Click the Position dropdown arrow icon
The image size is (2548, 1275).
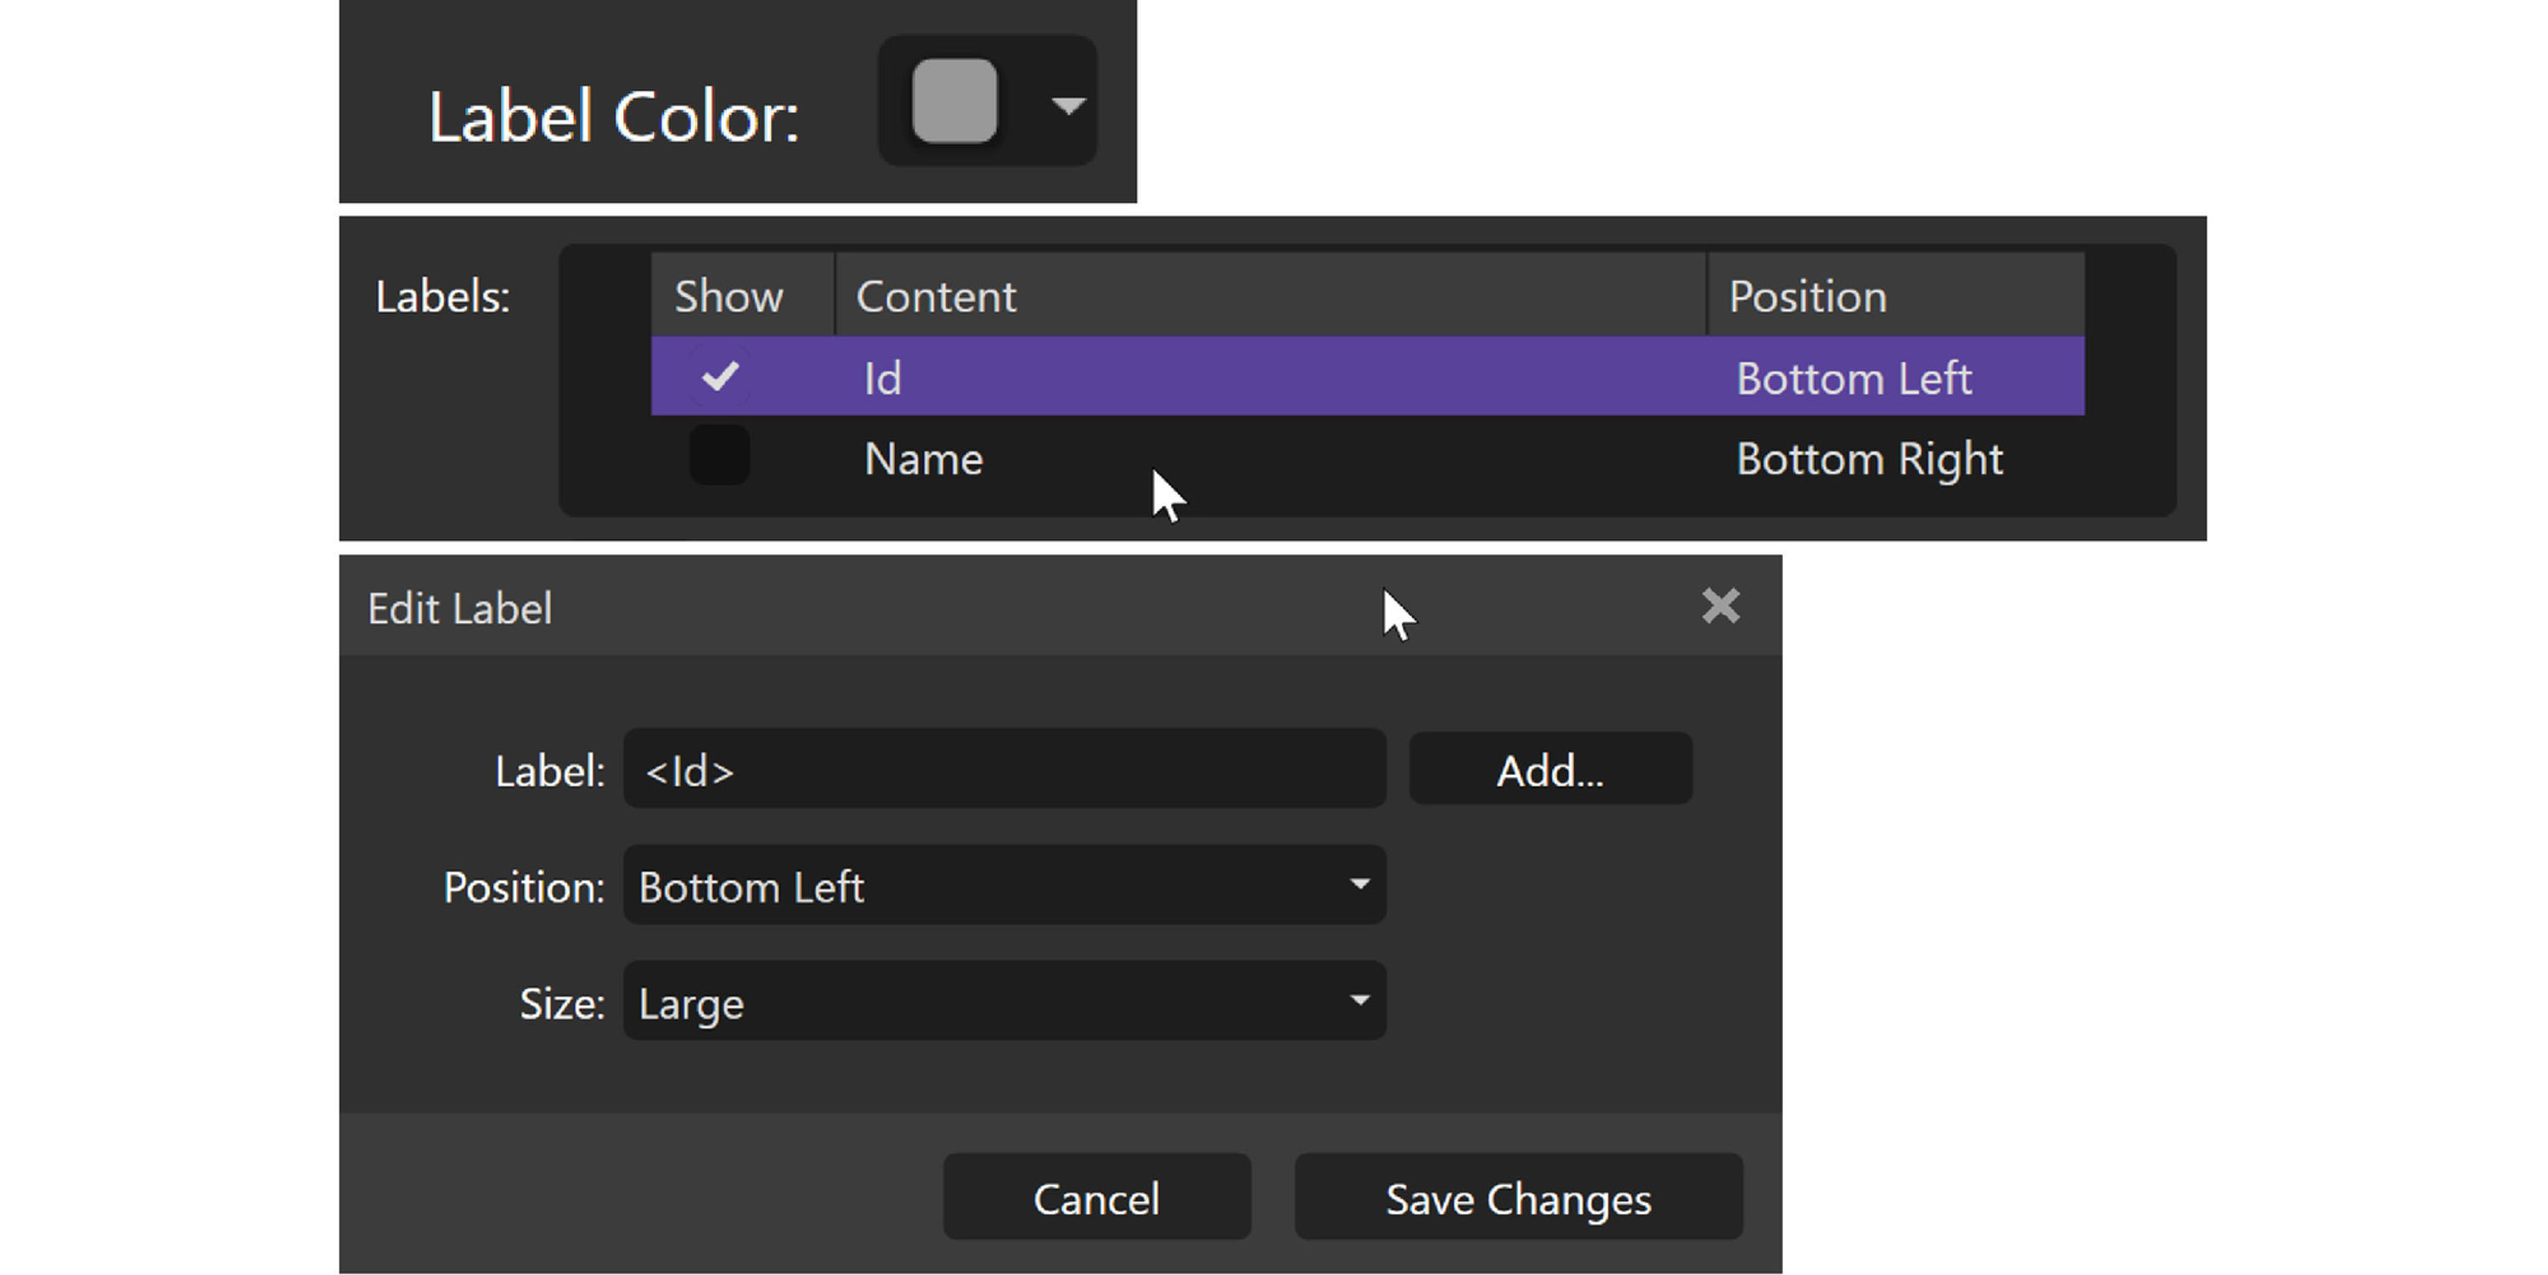(x=1359, y=884)
